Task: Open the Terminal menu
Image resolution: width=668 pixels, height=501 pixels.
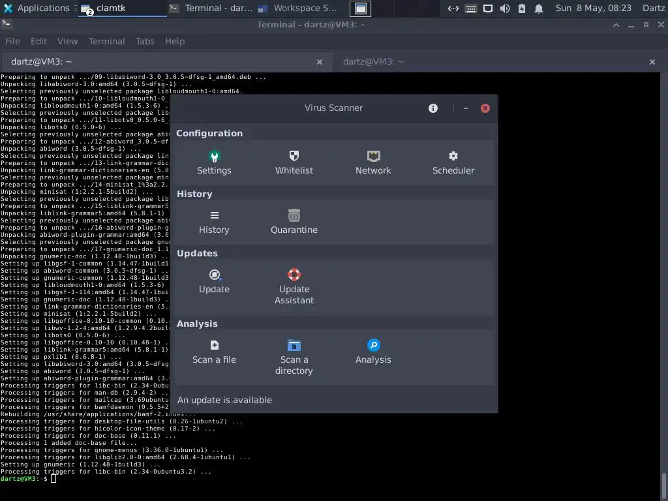Action: pos(106,41)
